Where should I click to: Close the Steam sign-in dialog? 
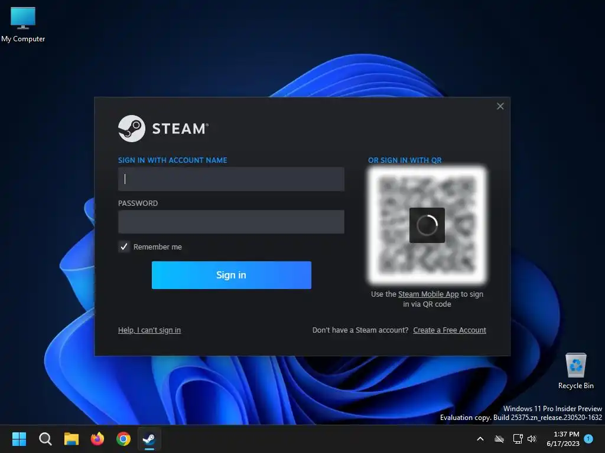tap(500, 106)
